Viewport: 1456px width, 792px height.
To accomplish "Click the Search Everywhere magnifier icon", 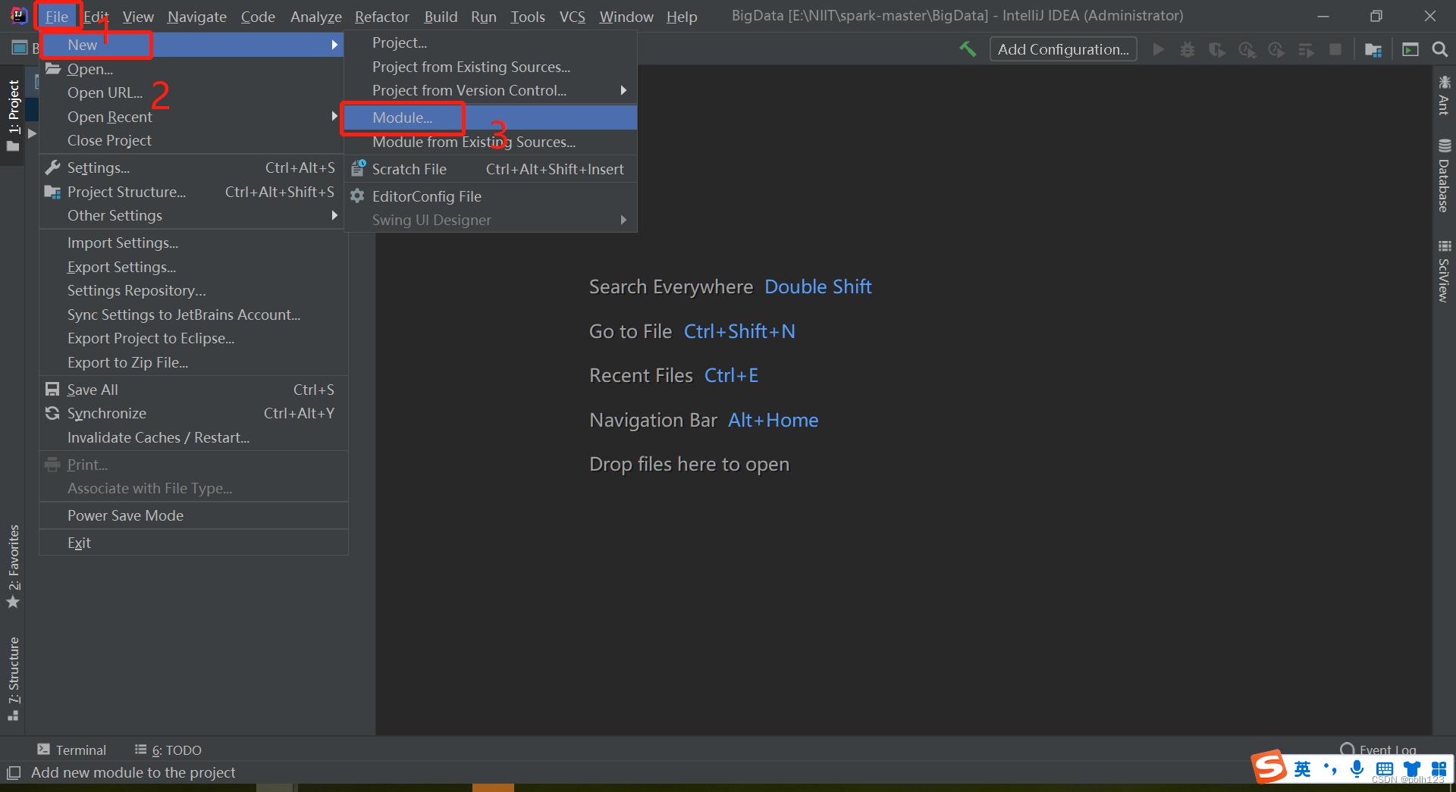I will click(1440, 49).
